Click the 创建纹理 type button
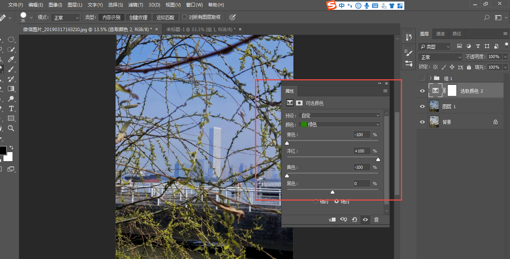The height and width of the screenshot is (259, 510). [x=138, y=17]
